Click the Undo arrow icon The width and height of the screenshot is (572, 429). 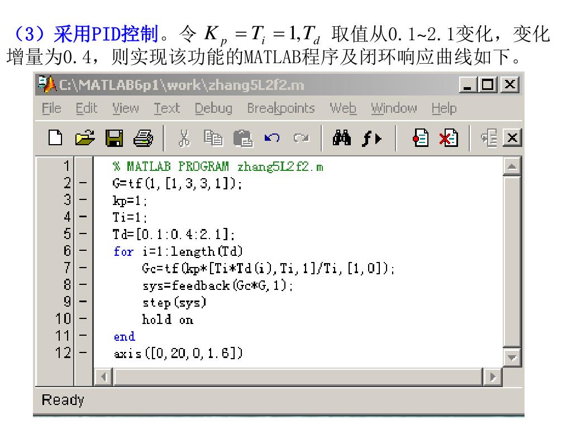(272, 138)
